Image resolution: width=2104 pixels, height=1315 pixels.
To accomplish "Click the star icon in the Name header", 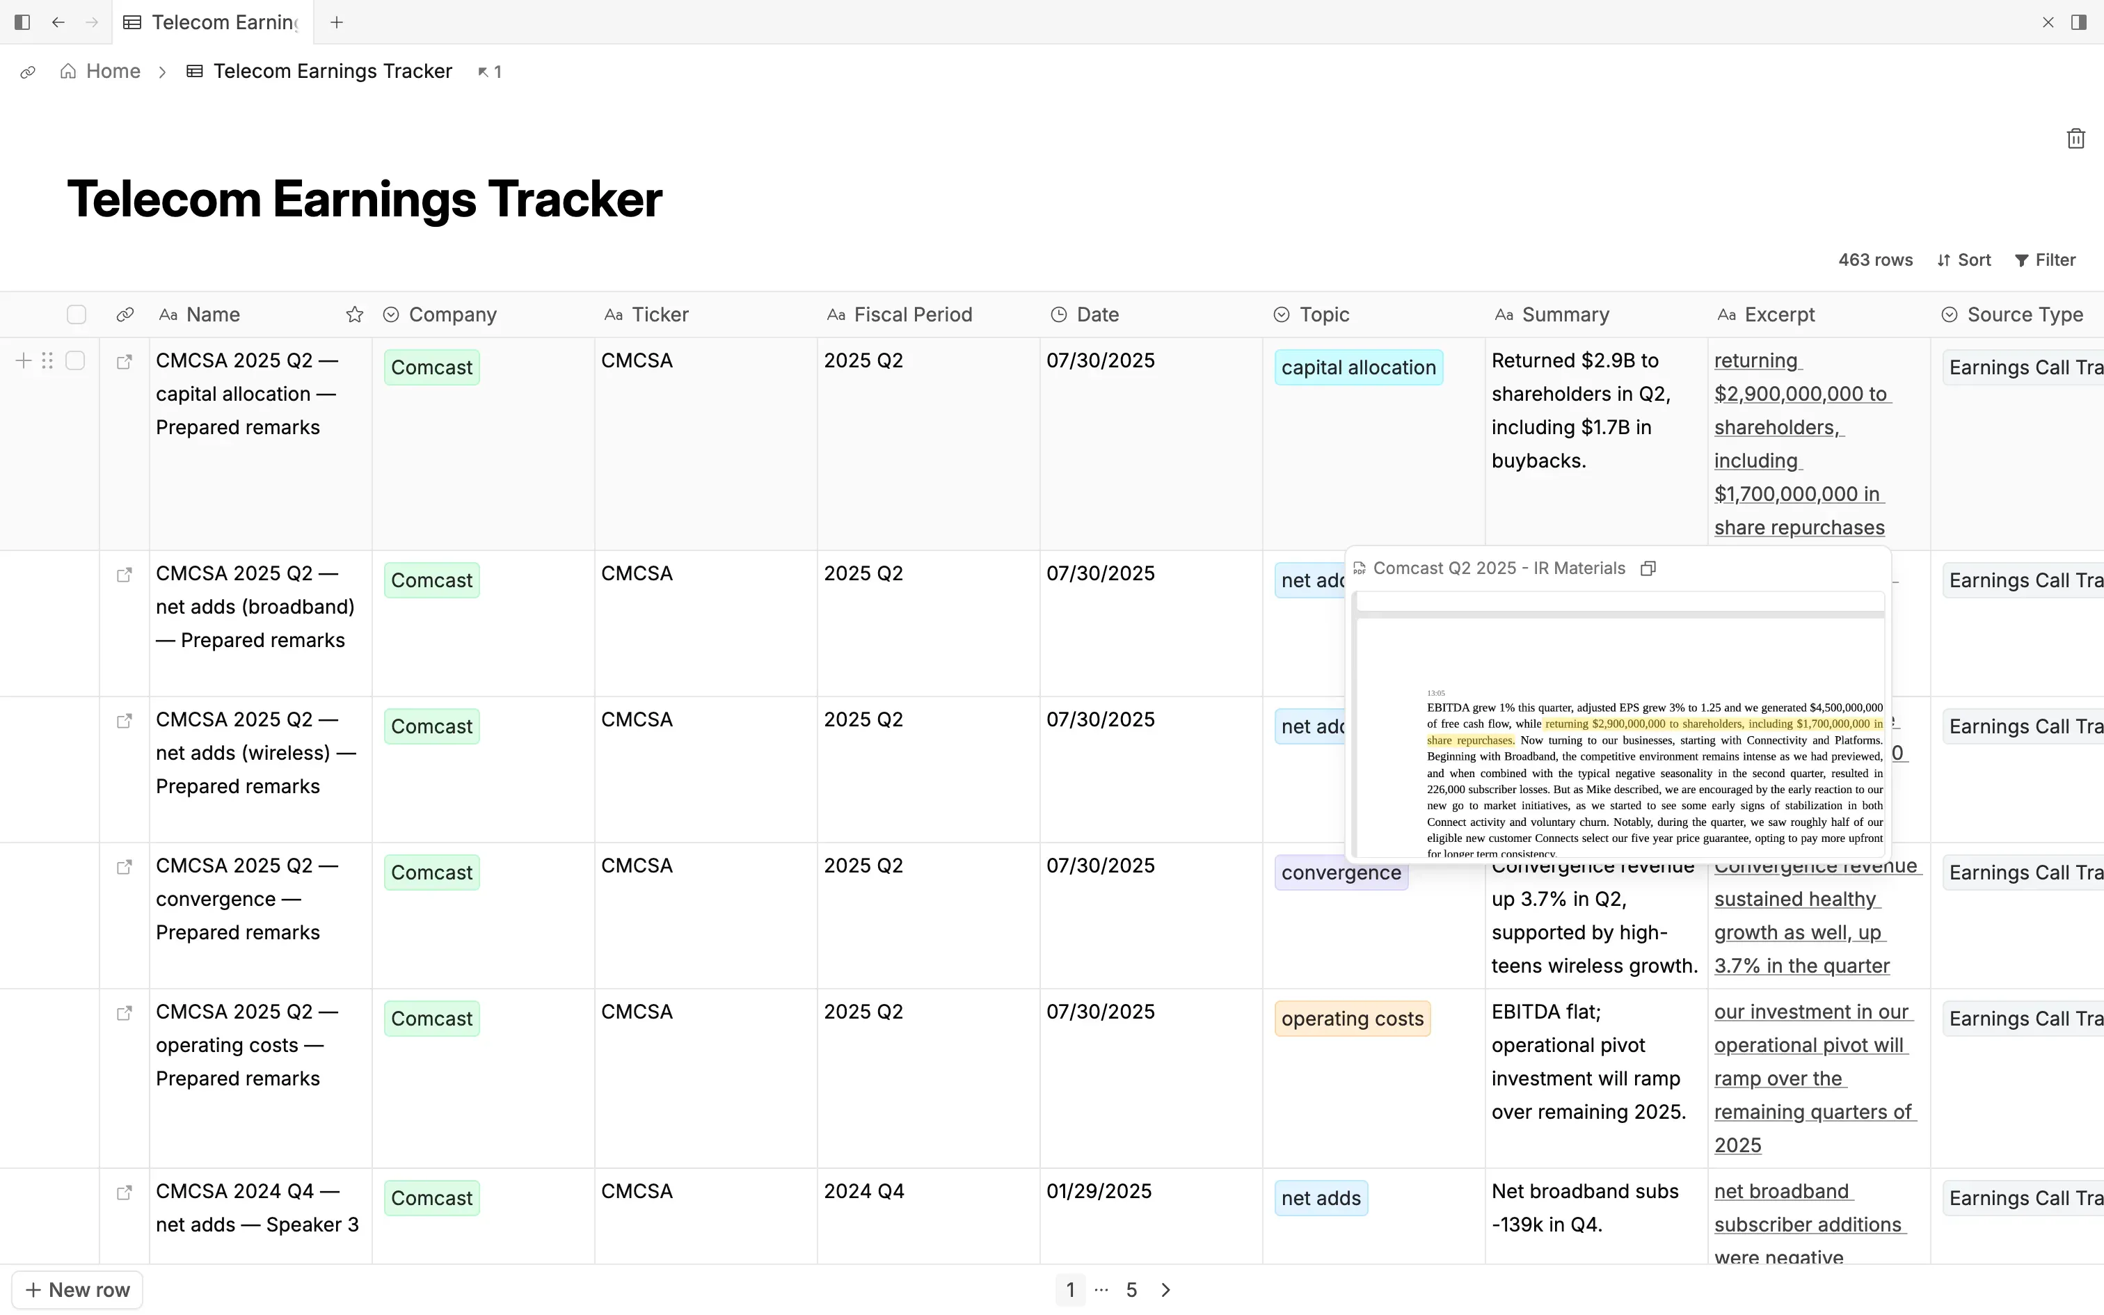I will click(353, 314).
